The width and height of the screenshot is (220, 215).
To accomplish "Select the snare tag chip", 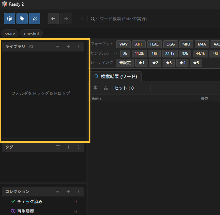I will (x=10, y=34).
